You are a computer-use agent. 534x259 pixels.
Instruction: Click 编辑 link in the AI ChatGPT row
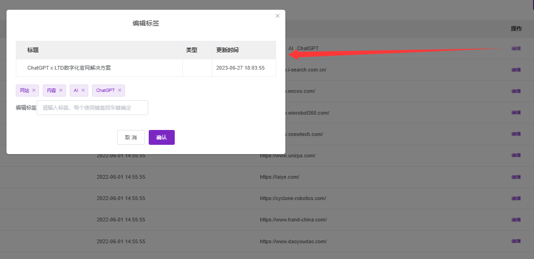click(x=516, y=48)
